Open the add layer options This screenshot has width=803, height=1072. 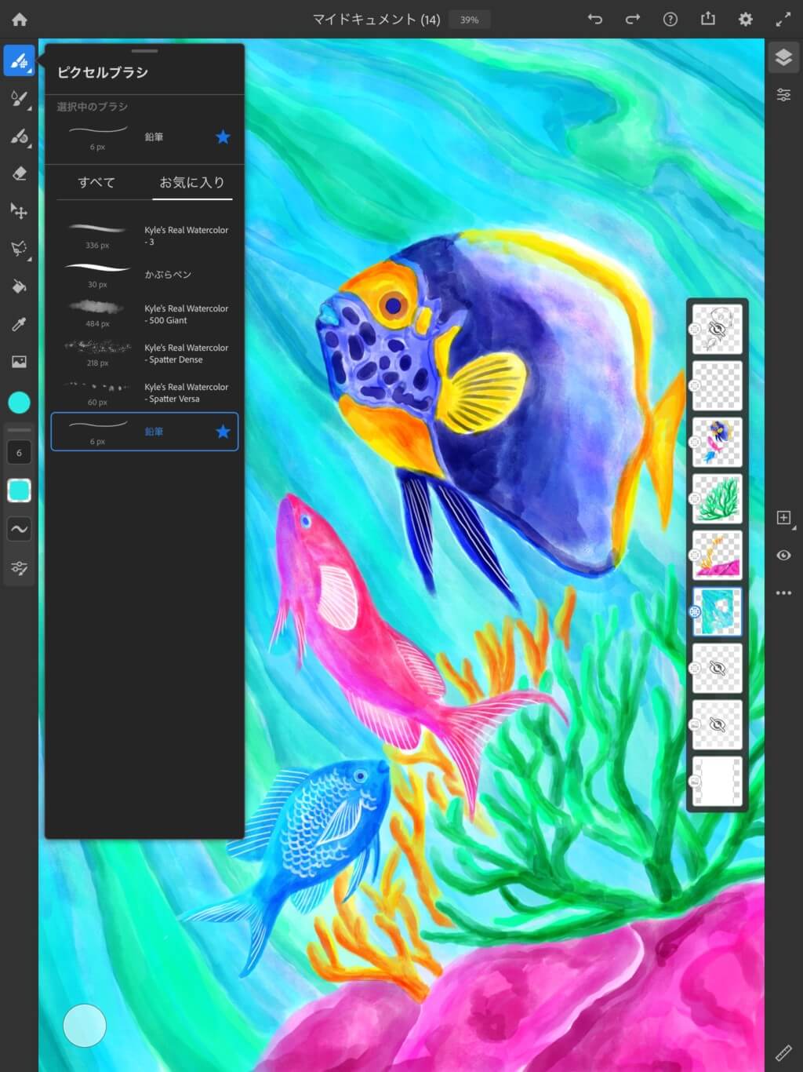click(x=783, y=518)
